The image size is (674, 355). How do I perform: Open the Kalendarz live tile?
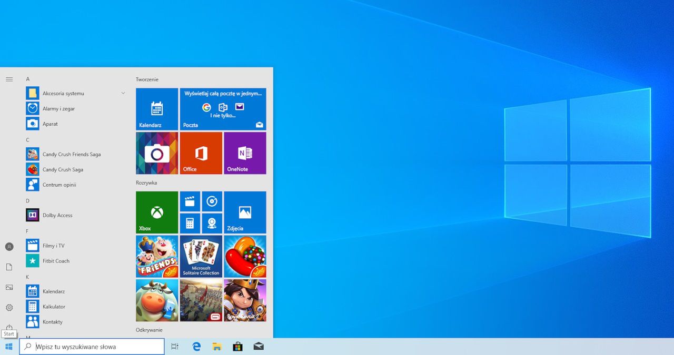157,109
